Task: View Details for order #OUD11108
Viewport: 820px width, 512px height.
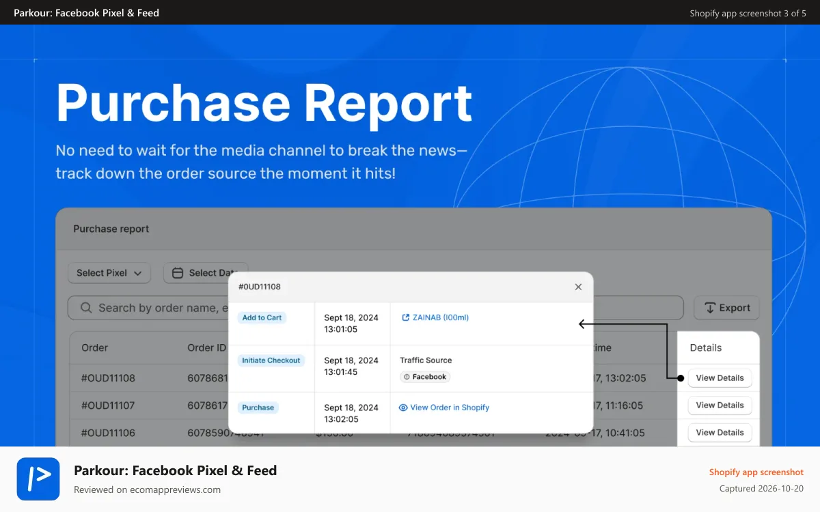Action: 720,378
